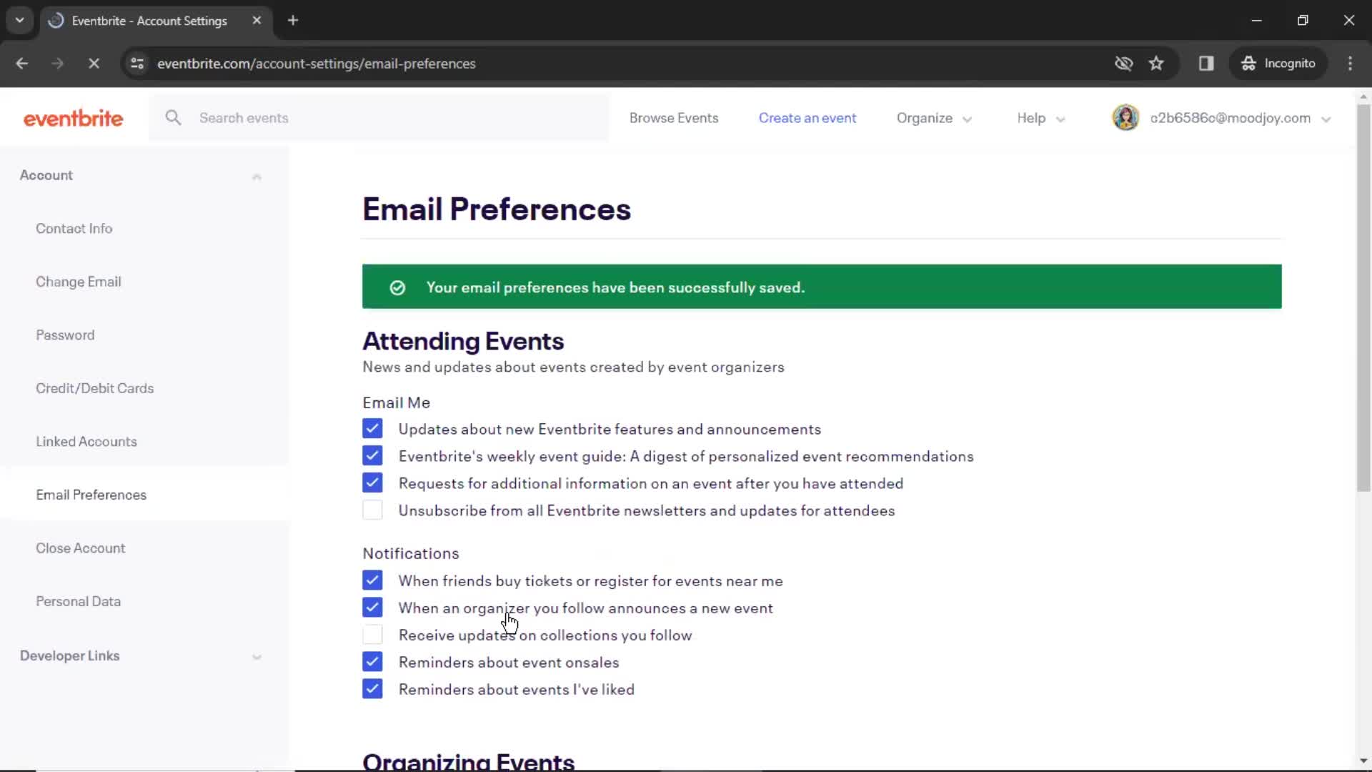Open Linked Accounts settings
Viewport: 1372px width, 772px height.
click(x=86, y=442)
